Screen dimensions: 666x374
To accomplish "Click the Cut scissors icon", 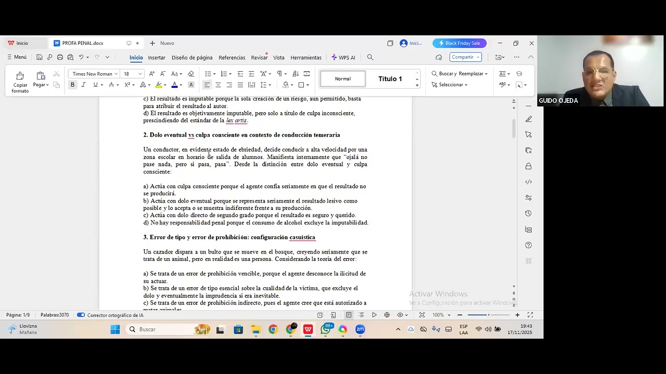I will (56, 74).
